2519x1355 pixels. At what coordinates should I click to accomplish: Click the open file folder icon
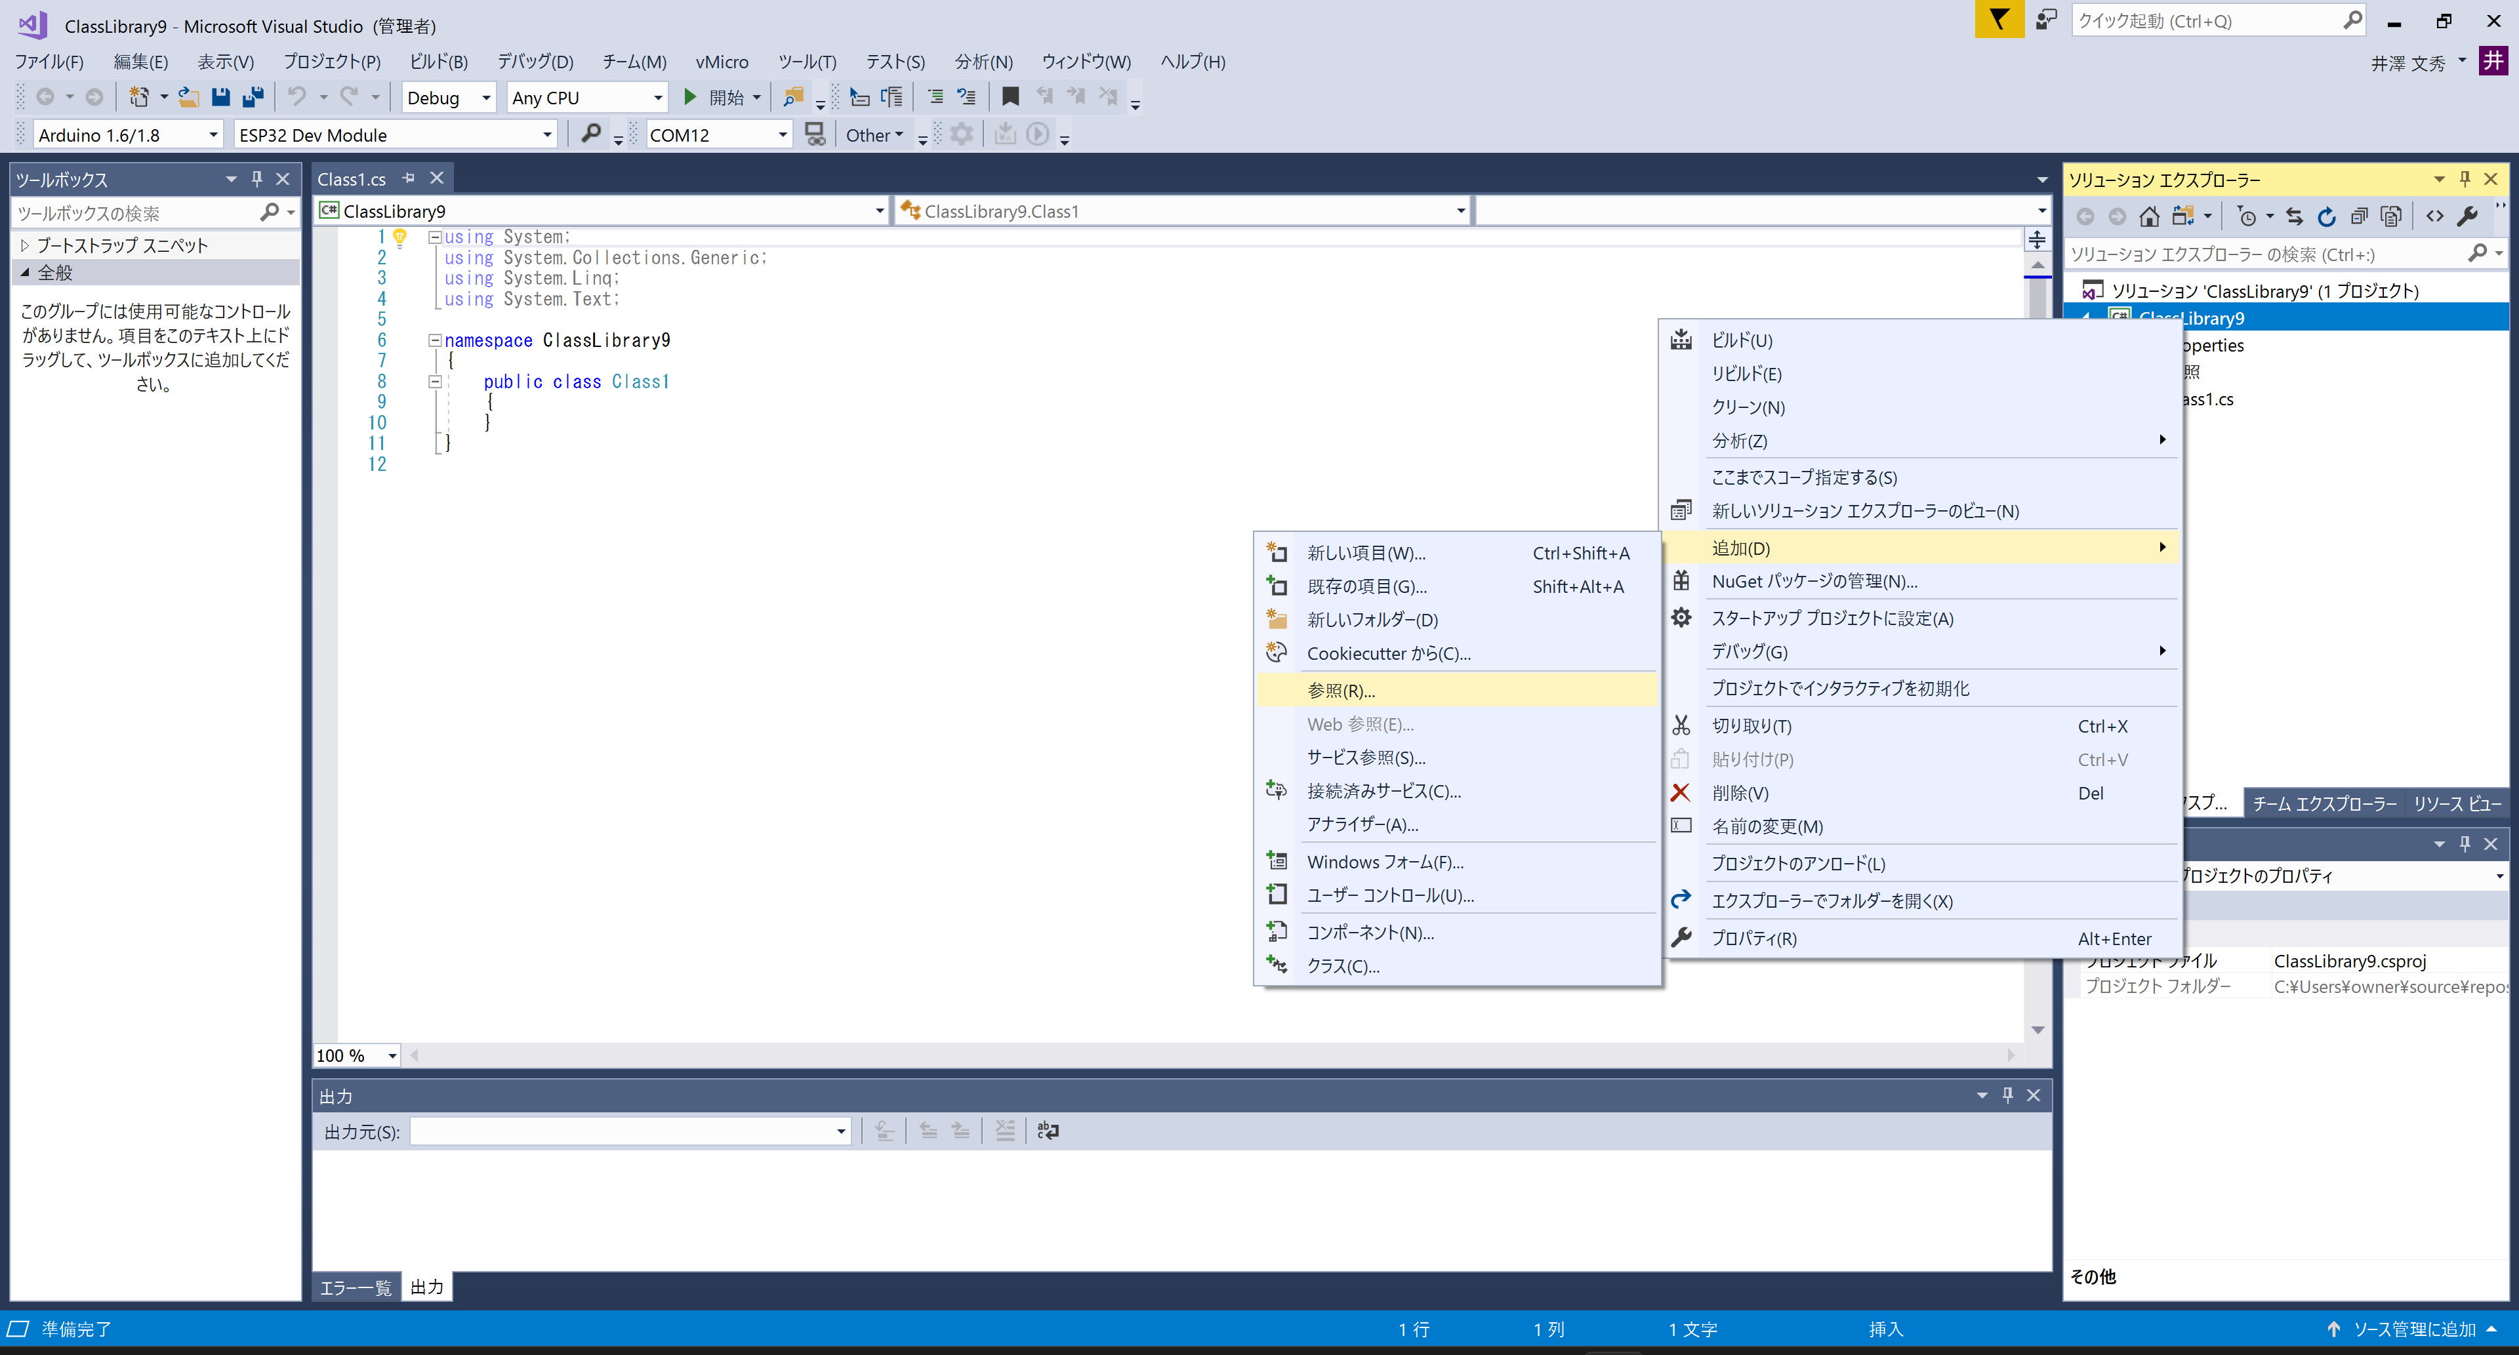189,97
